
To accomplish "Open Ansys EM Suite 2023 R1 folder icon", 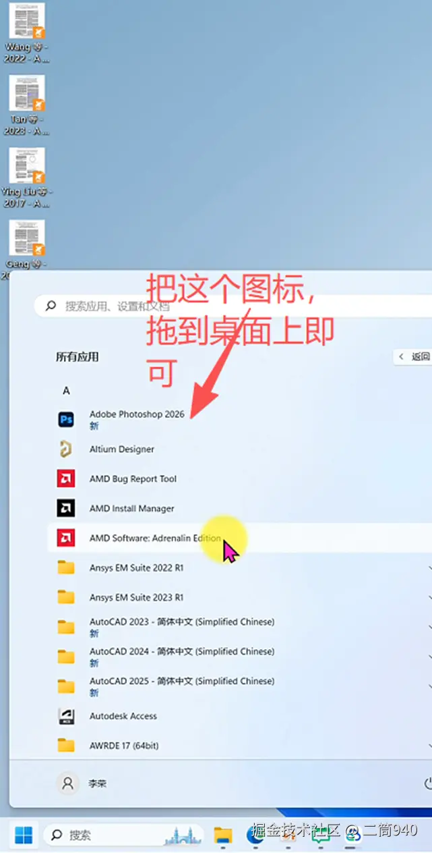I will point(66,598).
